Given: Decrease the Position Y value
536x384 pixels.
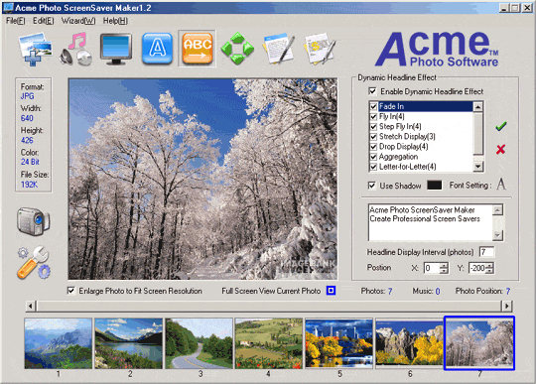Looking at the screenshot, I should [490, 271].
